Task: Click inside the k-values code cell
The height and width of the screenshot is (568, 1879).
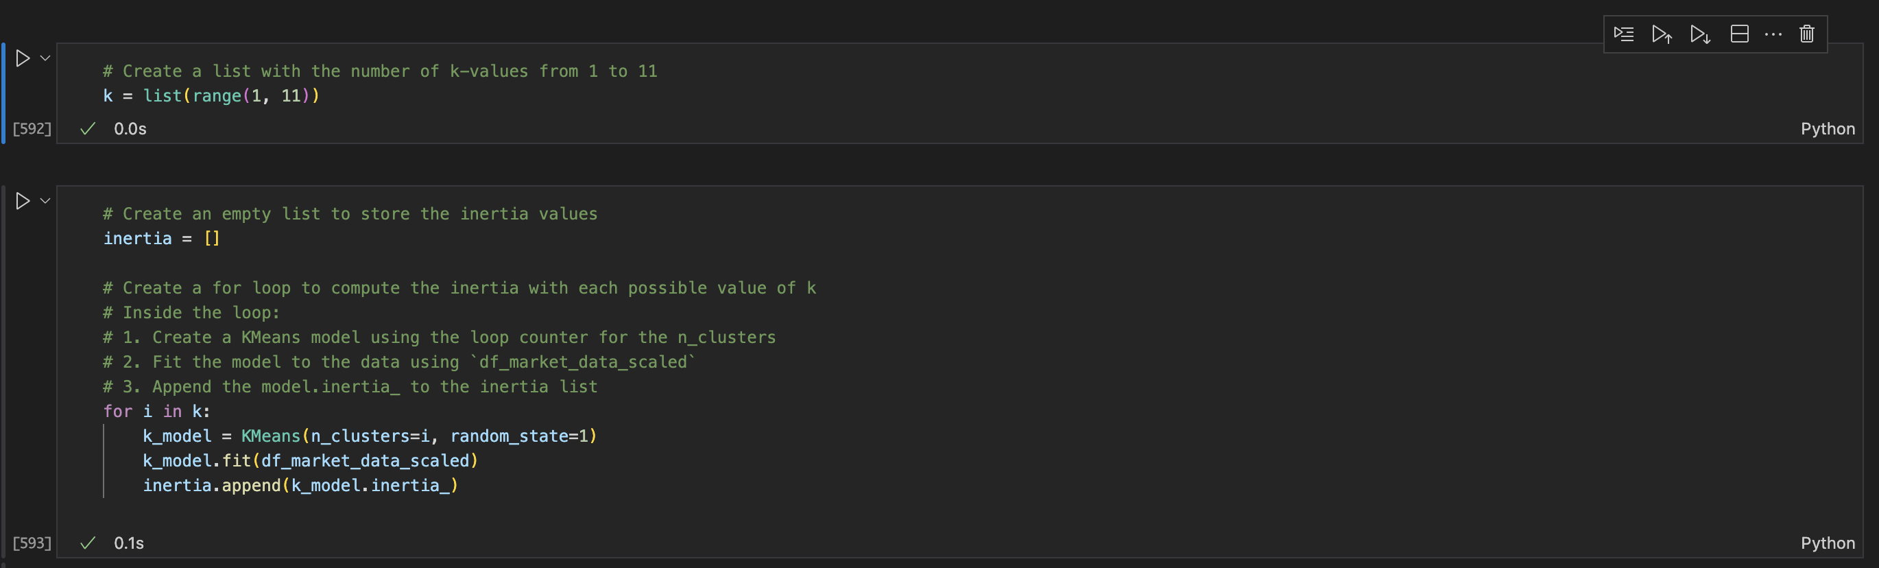Action: (365, 95)
